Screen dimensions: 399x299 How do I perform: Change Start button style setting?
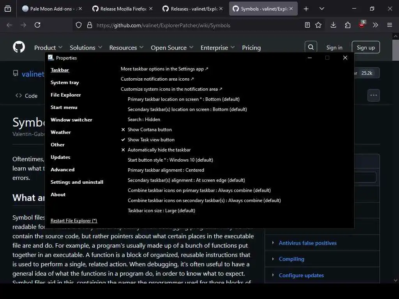[170, 160]
